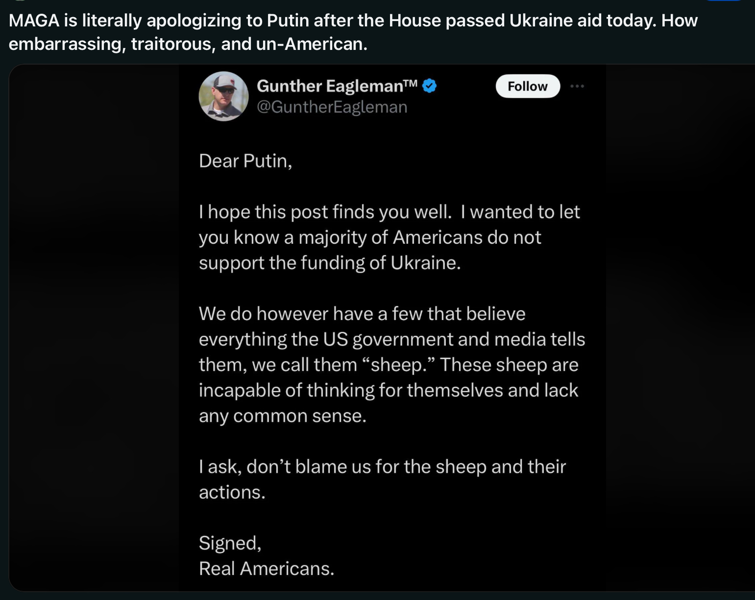This screenshot has height=600, width=755.
Task: Click the "support the funding of Ukraine" line
Action: [330, 263]
